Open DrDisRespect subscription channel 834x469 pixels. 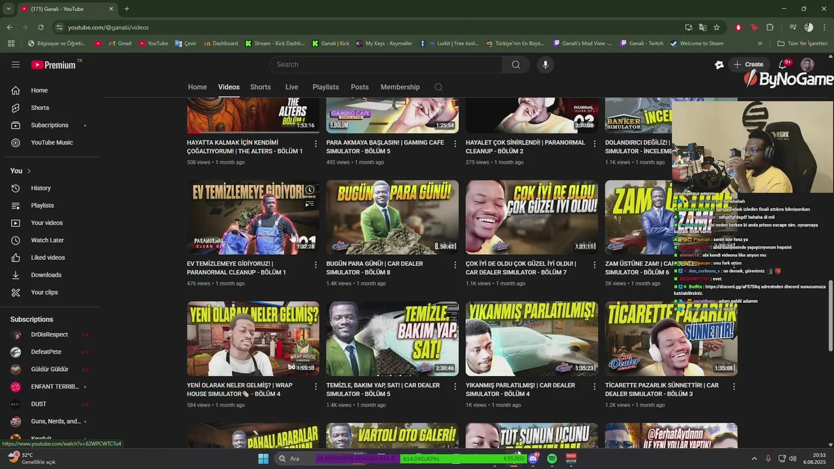(50, 335)
